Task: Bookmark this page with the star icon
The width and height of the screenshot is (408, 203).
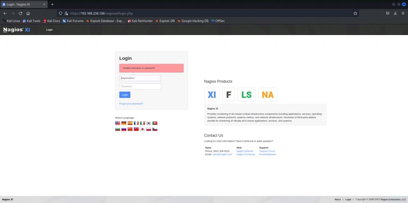Action: point(355,13)
